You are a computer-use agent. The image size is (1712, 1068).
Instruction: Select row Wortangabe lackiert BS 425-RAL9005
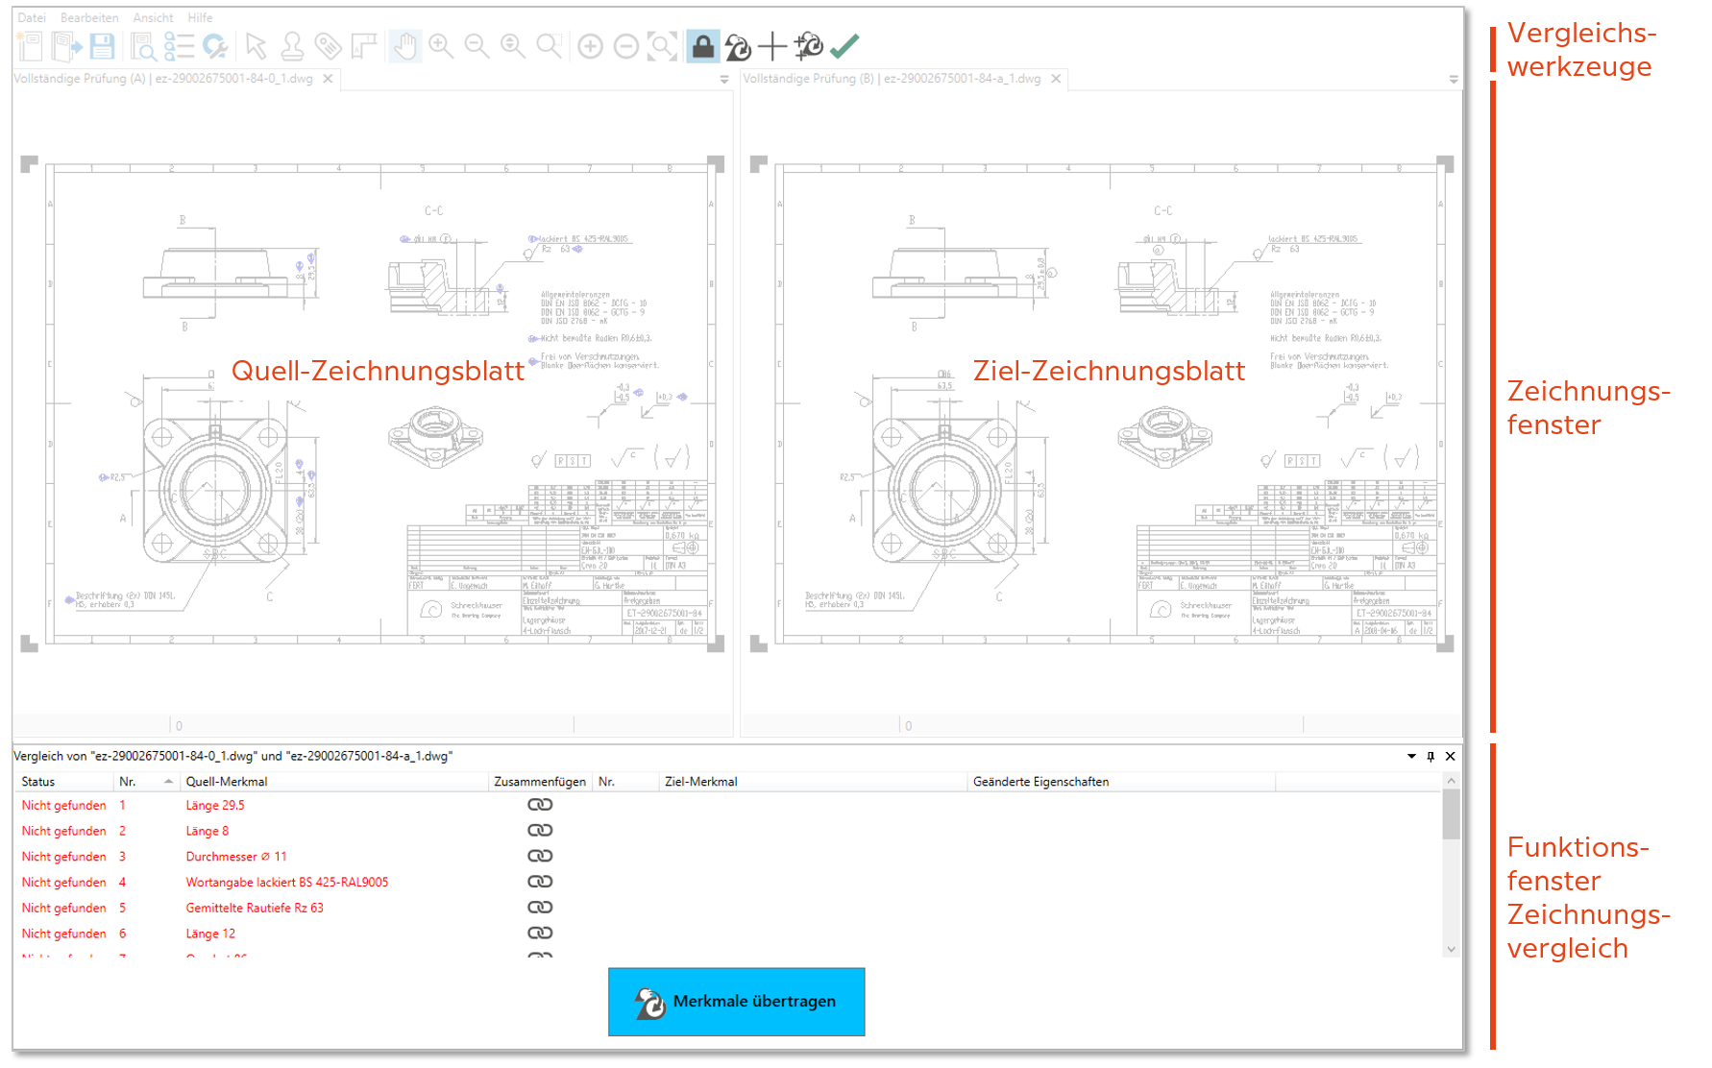pyautogui.click(x=286, y=882)
